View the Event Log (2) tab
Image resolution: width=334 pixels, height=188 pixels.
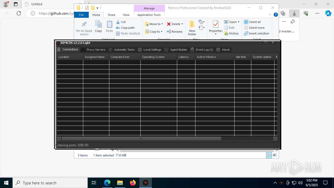[202, 50]
